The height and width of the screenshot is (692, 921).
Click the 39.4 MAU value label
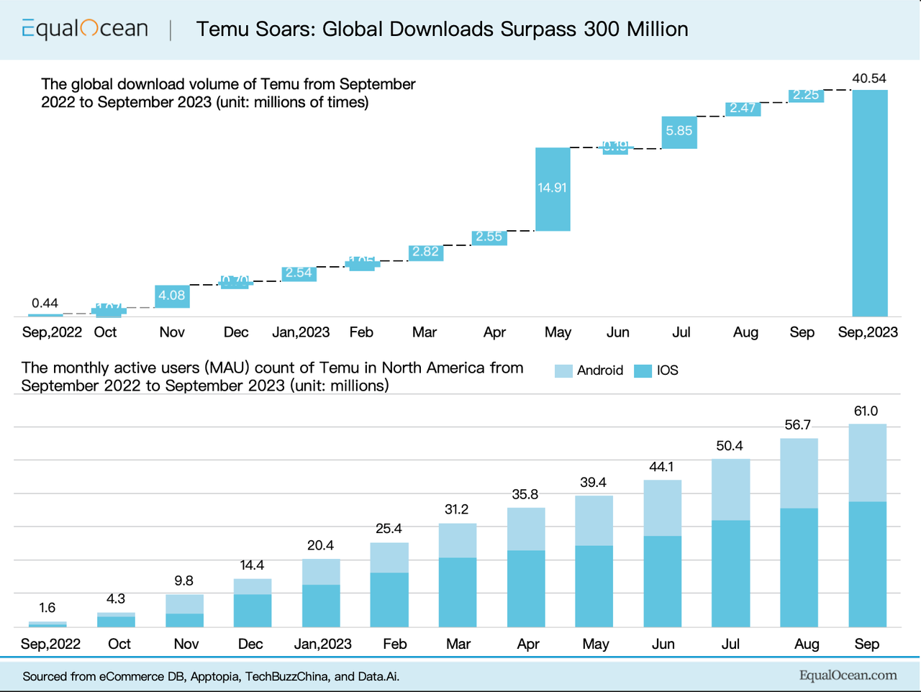(593, 482)
